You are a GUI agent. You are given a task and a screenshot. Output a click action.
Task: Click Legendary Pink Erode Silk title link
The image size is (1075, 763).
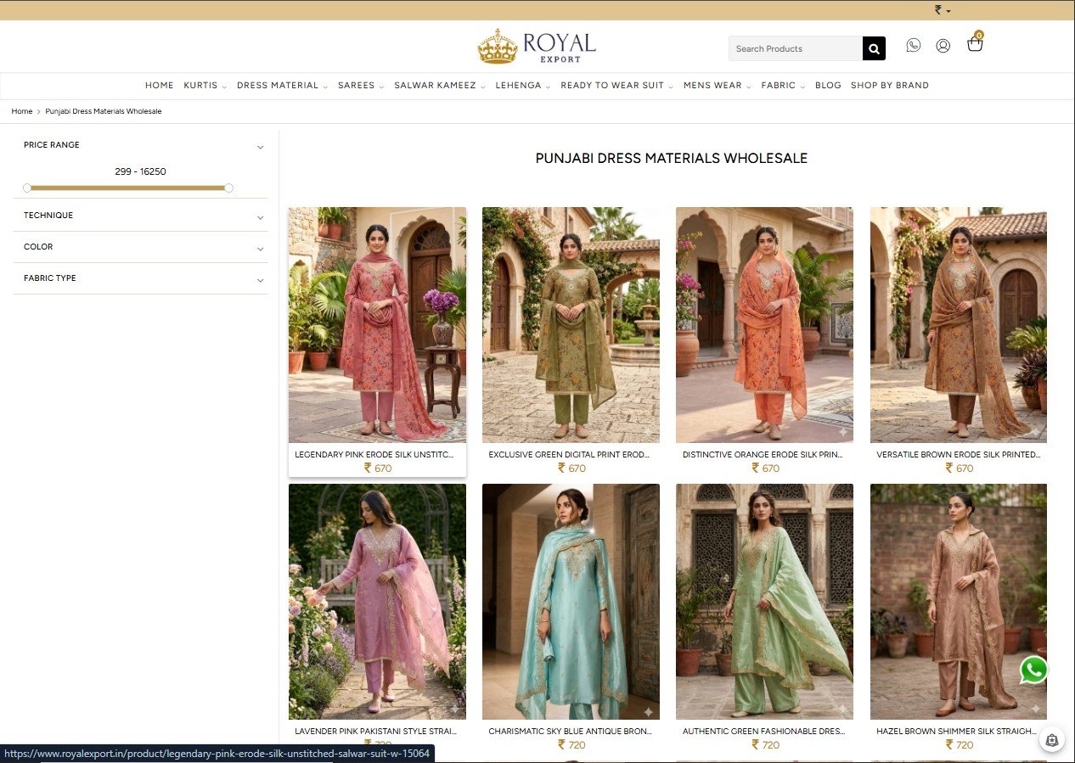click(374, 455)
